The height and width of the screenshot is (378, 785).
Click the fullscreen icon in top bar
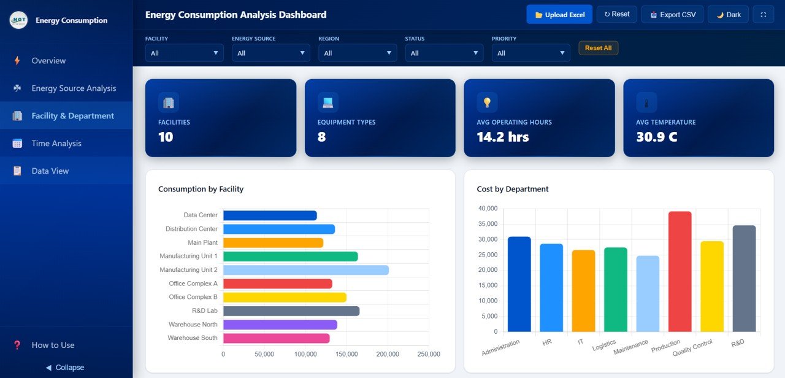764,15
